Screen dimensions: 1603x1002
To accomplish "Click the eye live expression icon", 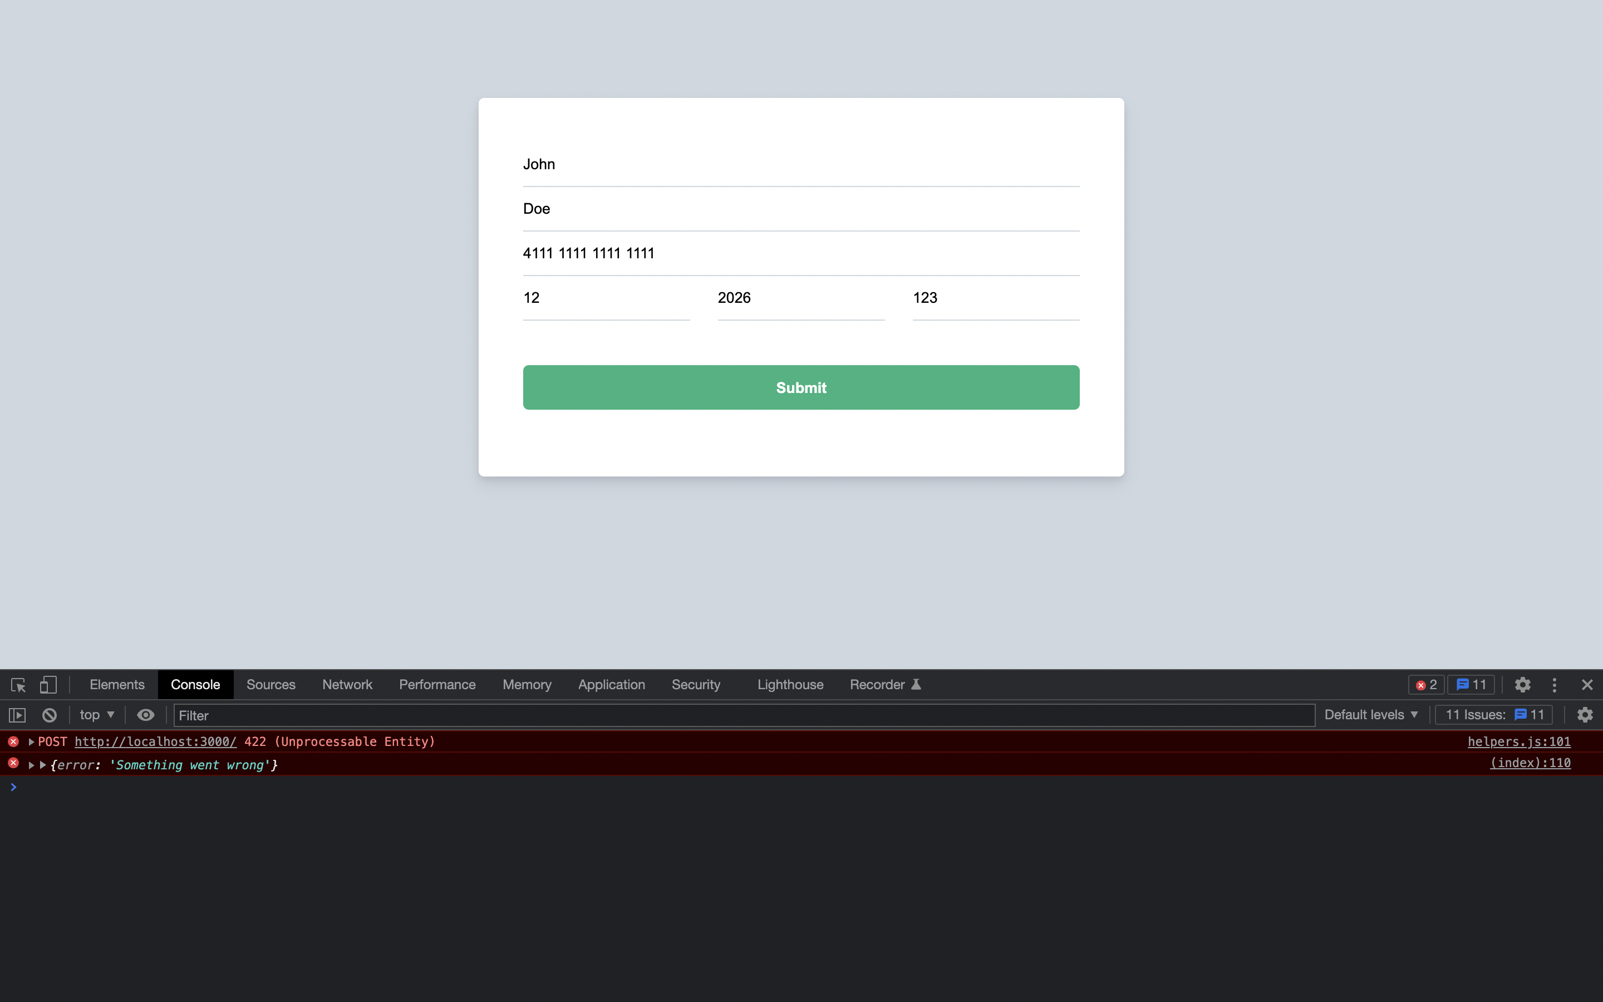I will 146,715.
